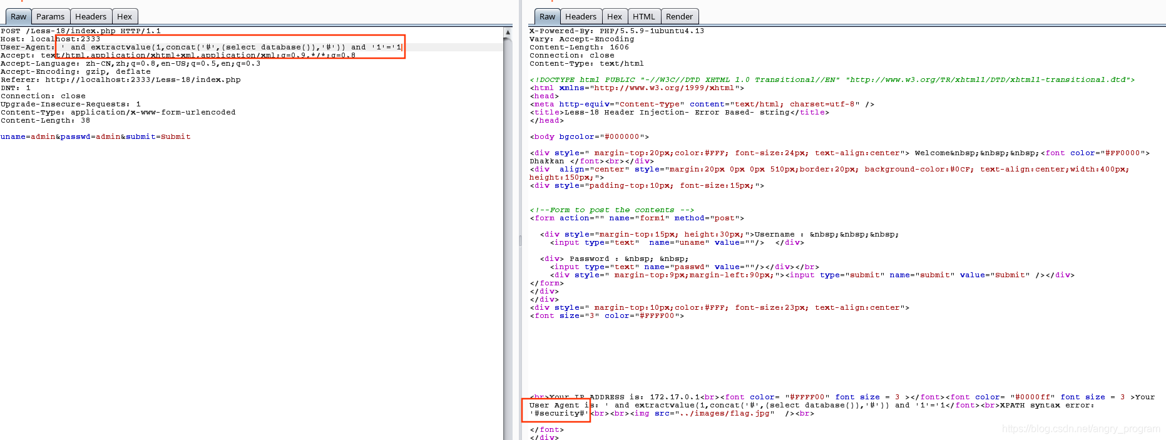Open the request Params tab
The width and height of the screenshot is (1166, 440).
click(x=50, y=17)
